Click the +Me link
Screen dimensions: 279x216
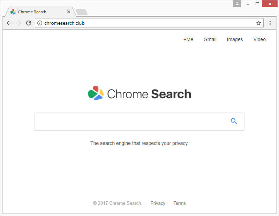pyautogui.click(x=188, y=39)
